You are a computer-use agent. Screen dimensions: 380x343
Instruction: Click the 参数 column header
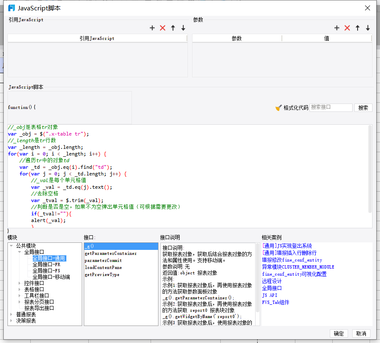(x=237, y=38)
